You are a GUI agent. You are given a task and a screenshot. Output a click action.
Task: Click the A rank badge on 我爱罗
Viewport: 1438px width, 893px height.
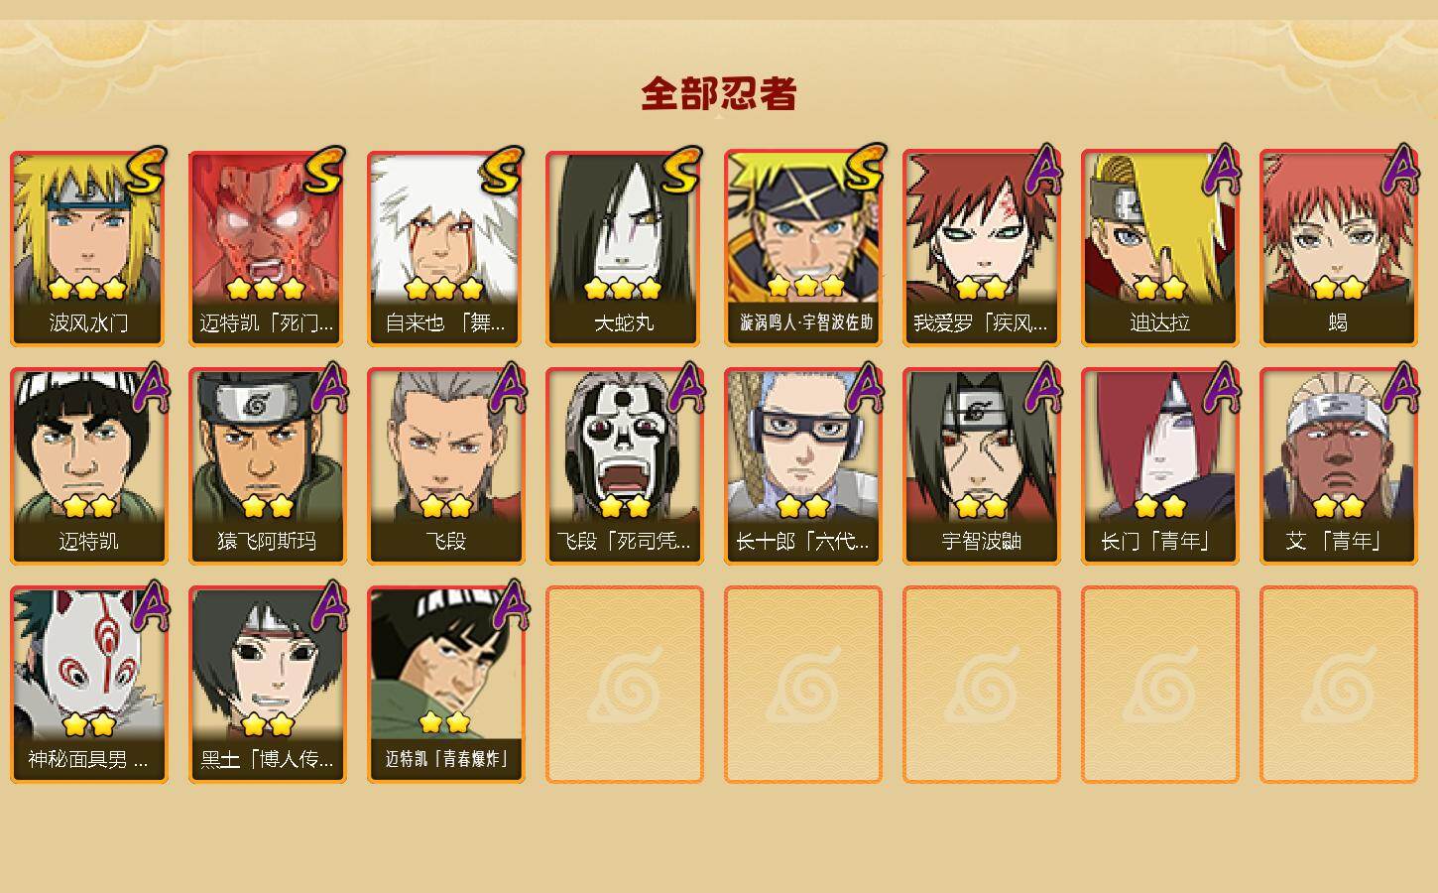click(x=1042, y=170)
